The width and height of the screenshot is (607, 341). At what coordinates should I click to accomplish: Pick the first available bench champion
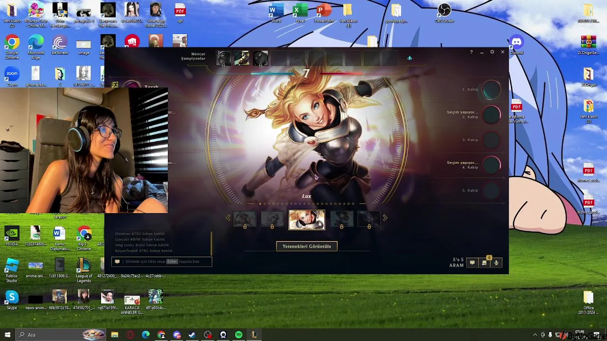(x=224, y=58)
